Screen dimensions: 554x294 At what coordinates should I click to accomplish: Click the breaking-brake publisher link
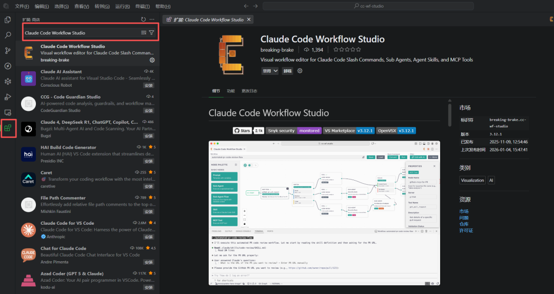click(x=277, y=50)
